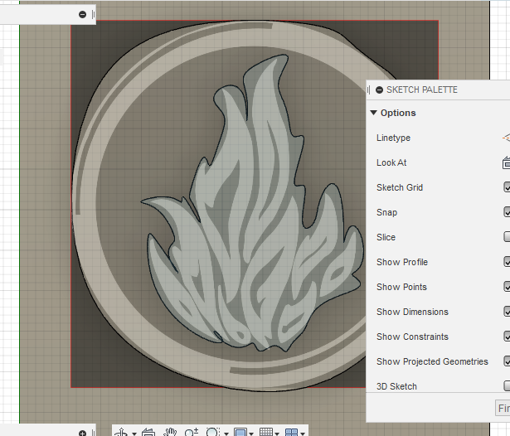Open the Orbit type dropdown arrow
This screenshot has height=436, width=510.
134,434
